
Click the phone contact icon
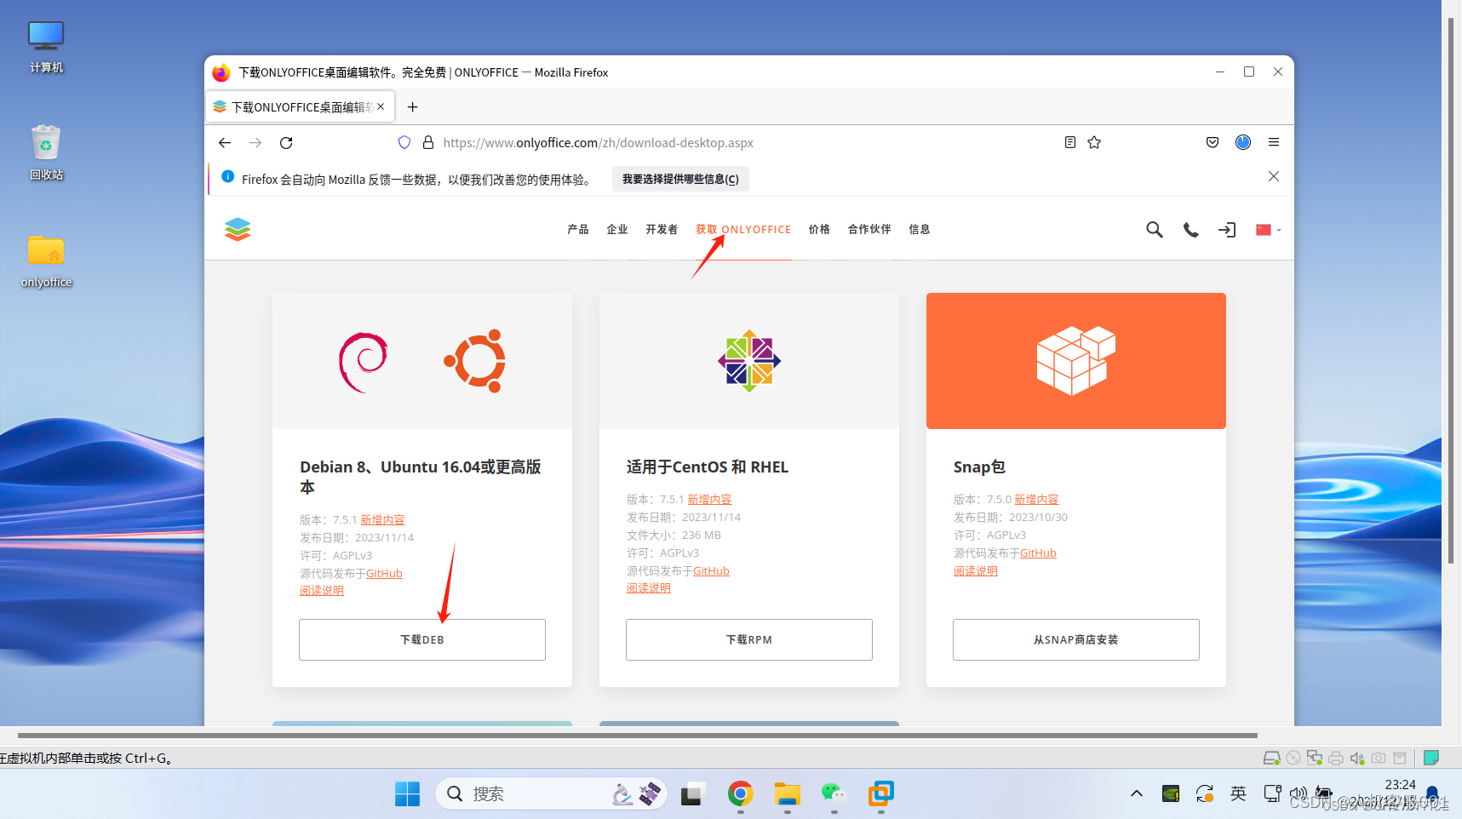(1191, 230)
